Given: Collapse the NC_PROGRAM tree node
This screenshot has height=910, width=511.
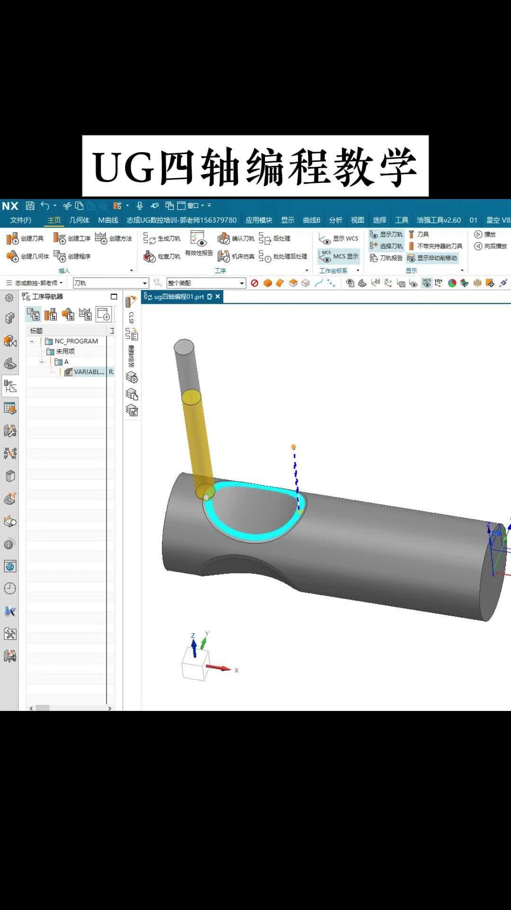Looking at the screenshot, I should 32,341.
